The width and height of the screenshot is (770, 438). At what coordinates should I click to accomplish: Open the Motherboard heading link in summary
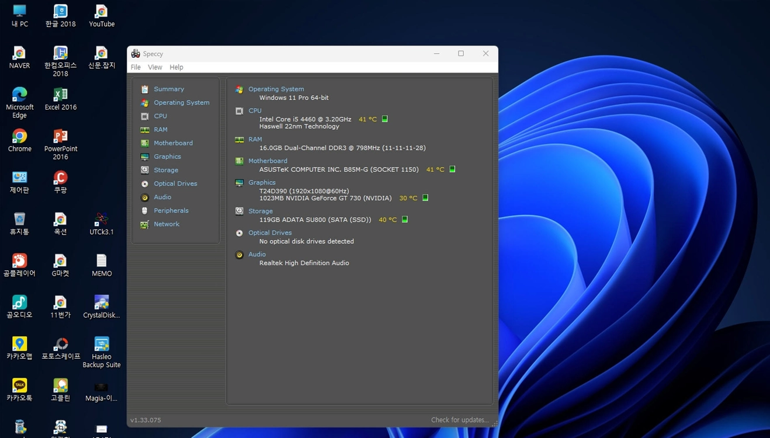click(268, 161)
